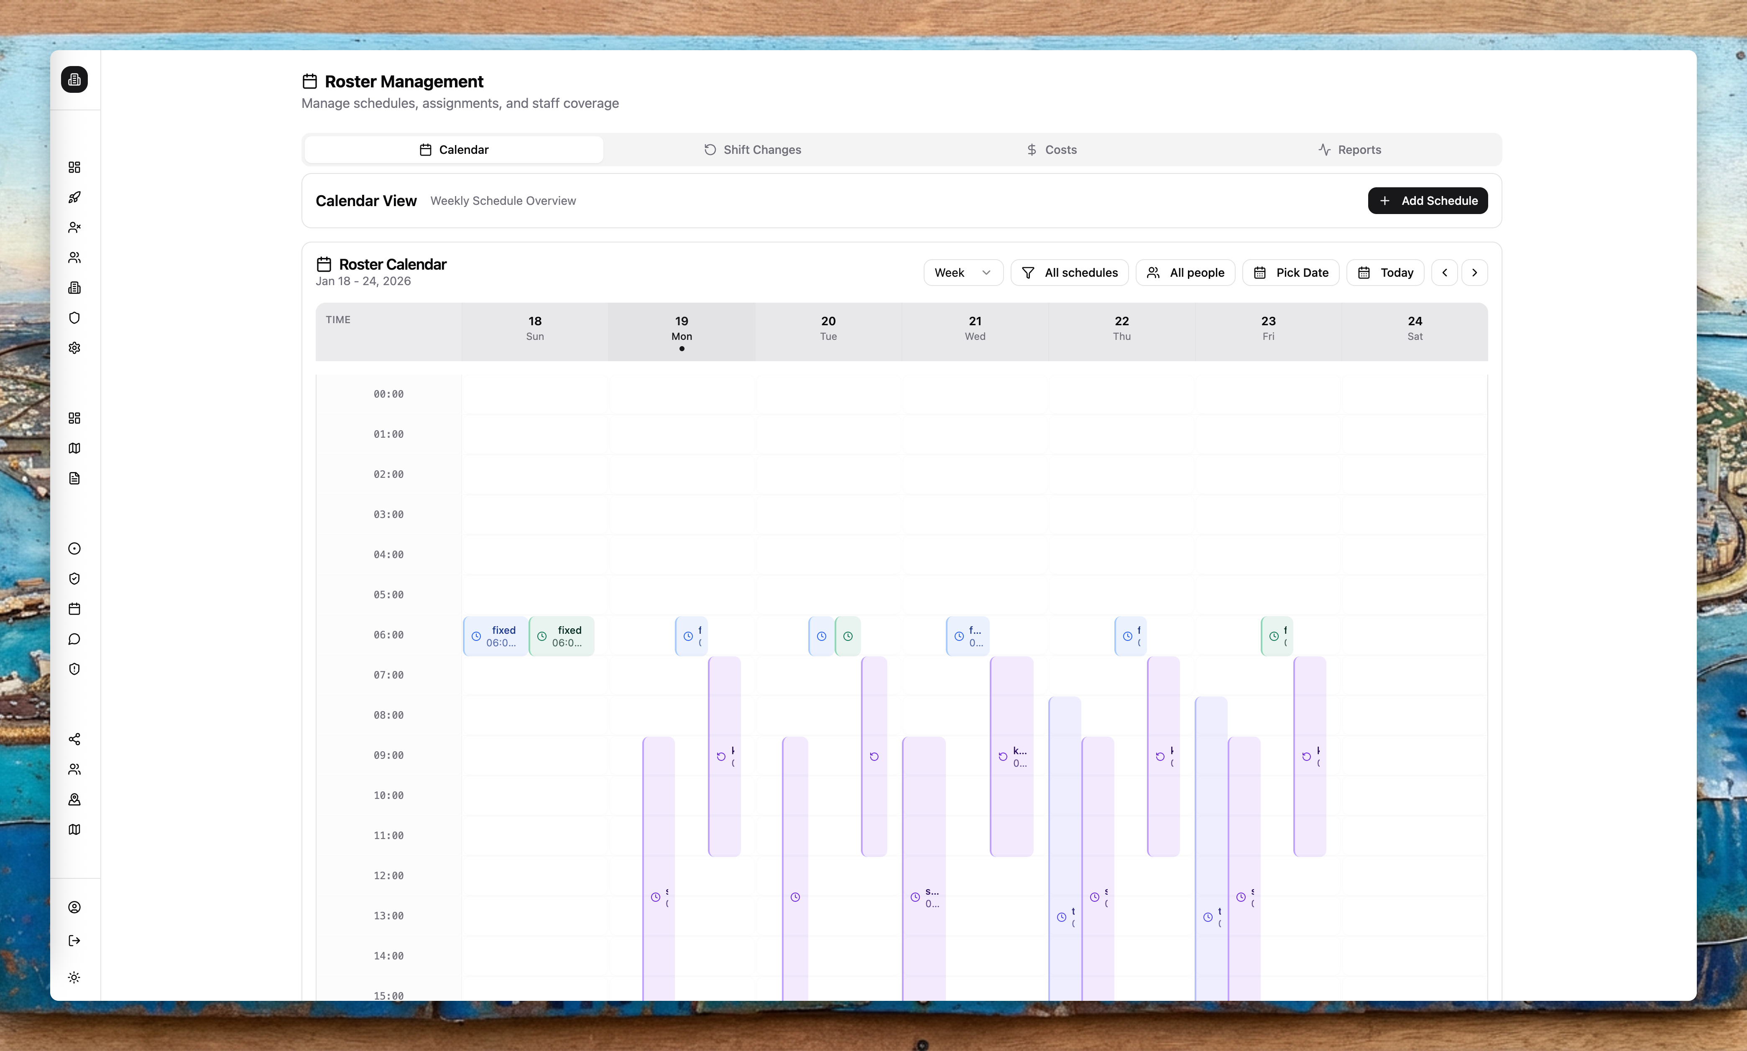Open the All people filter
Viewport: 1747px width, 1051px height.
click(x=1185, y=273)
